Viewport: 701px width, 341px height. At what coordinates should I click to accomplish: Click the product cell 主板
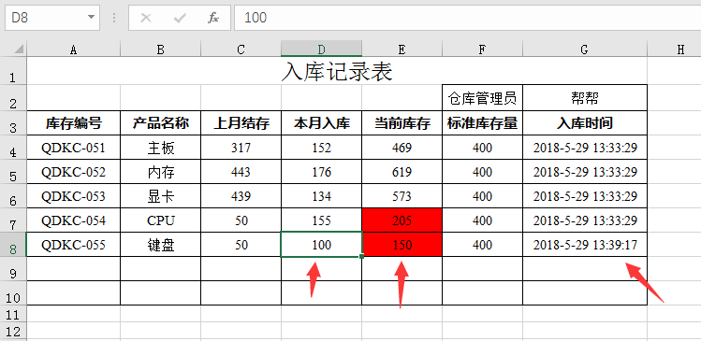pyautogui.click(x=160, y=148)
